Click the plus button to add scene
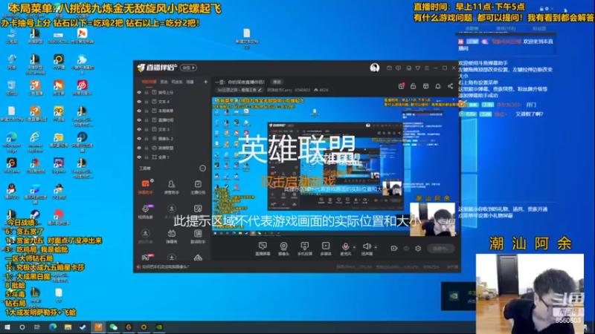The height and width of the screenshot is (334, 595). 206,82
